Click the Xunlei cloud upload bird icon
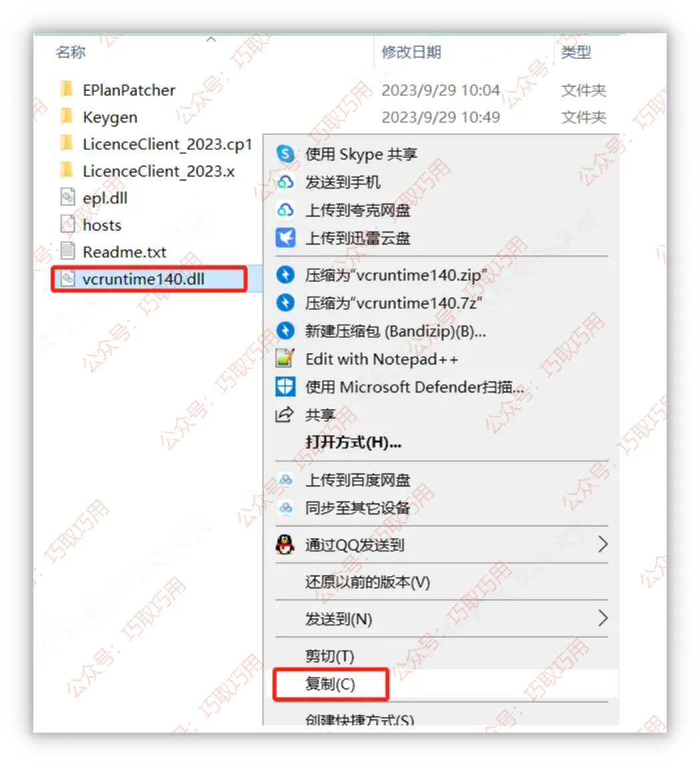The width and height of the screenshot is (700, 766). [285, 238]
